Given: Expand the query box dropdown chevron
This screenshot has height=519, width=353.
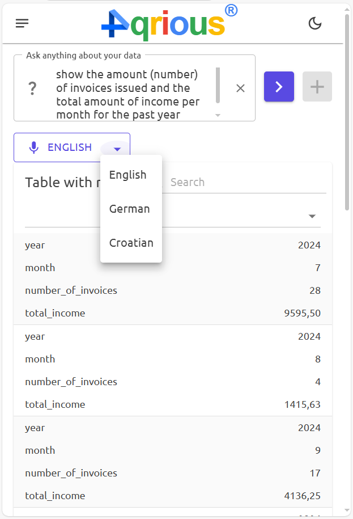Looking at the screenshot, I should pyautogui.click(x=217, y=115).
